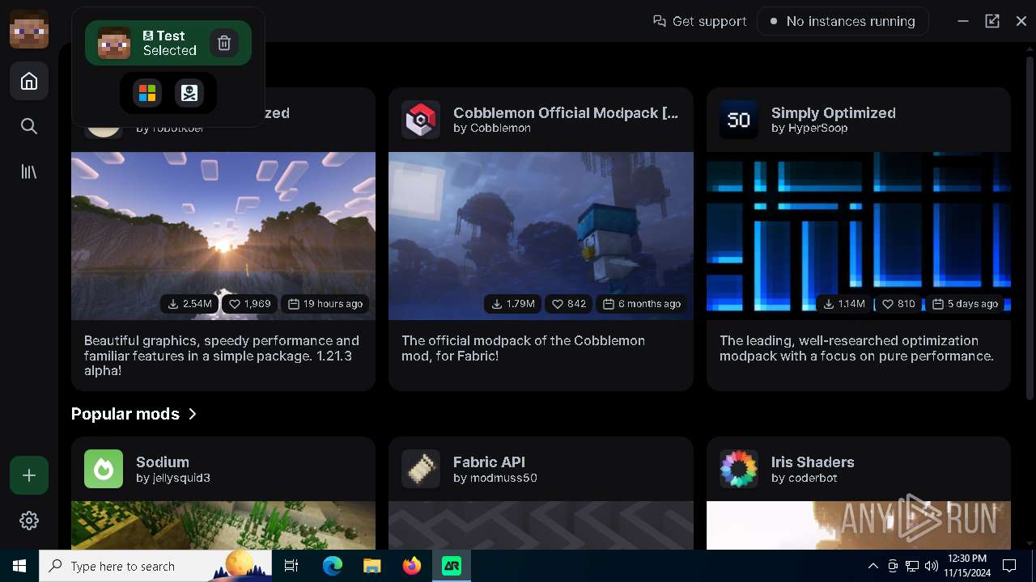Open Cobblemon modpack banner image

point(541,236)
